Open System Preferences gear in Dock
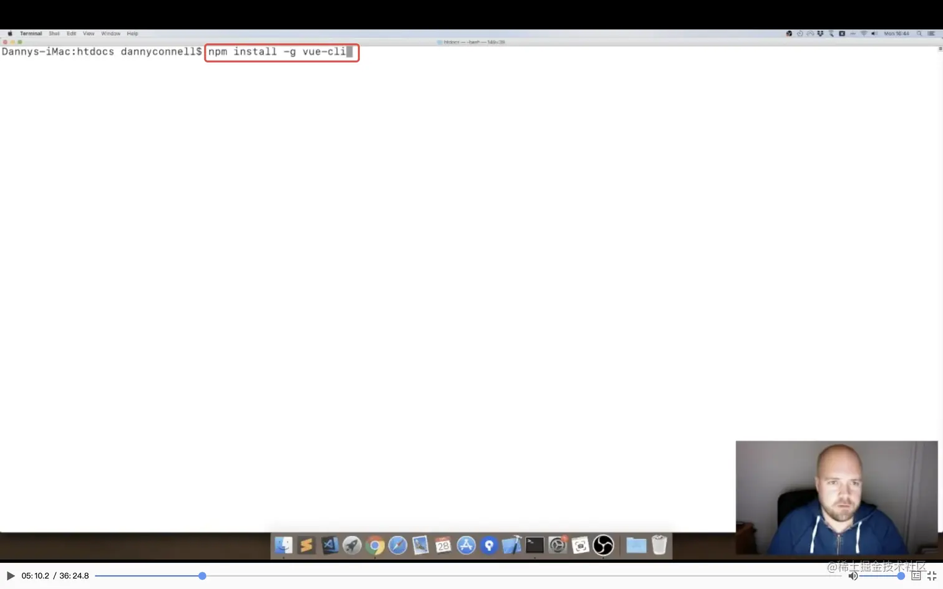Screen dimensions: 943x589 tap(557, 545)
